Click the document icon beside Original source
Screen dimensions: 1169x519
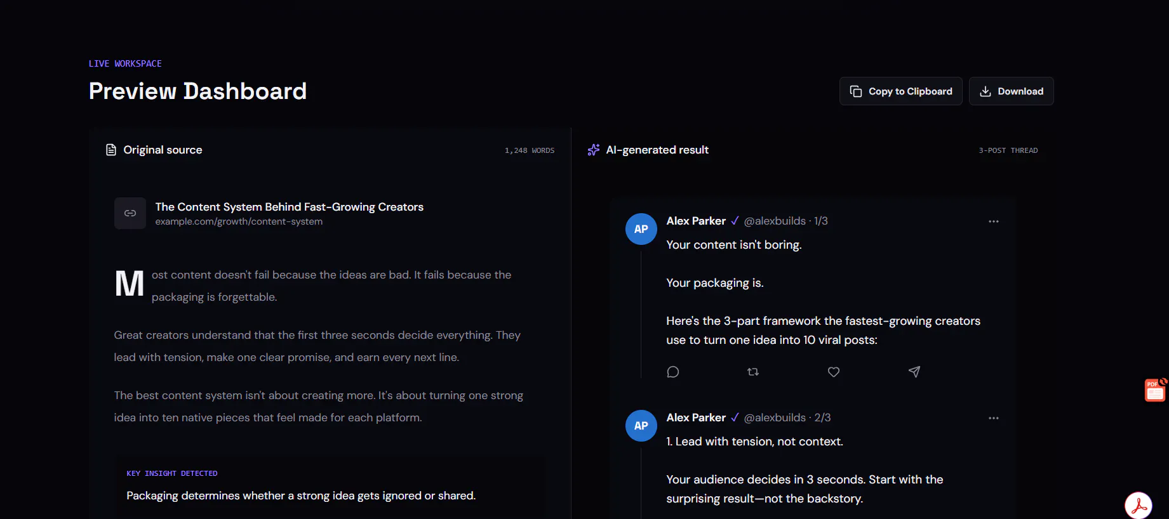(x=111, y=150)
